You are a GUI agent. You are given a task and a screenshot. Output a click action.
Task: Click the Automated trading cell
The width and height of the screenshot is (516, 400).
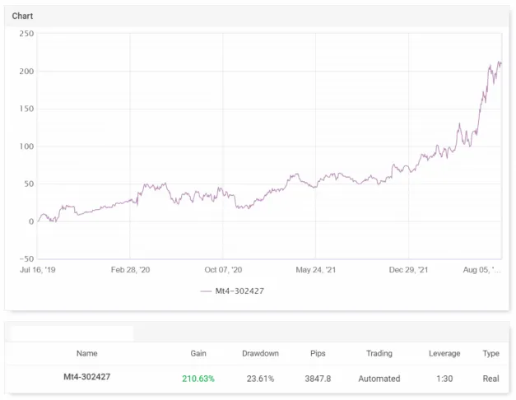[379, 379]
